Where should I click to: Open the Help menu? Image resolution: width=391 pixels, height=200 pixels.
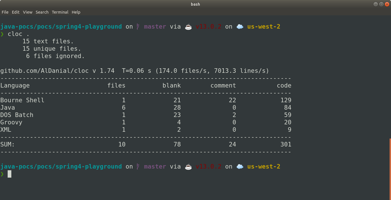pyautogui.click(x=76, y=12)
